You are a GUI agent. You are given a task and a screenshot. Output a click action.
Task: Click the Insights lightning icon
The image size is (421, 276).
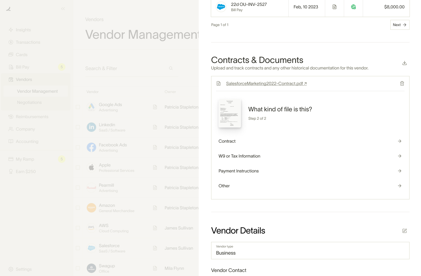coord(11,30)
